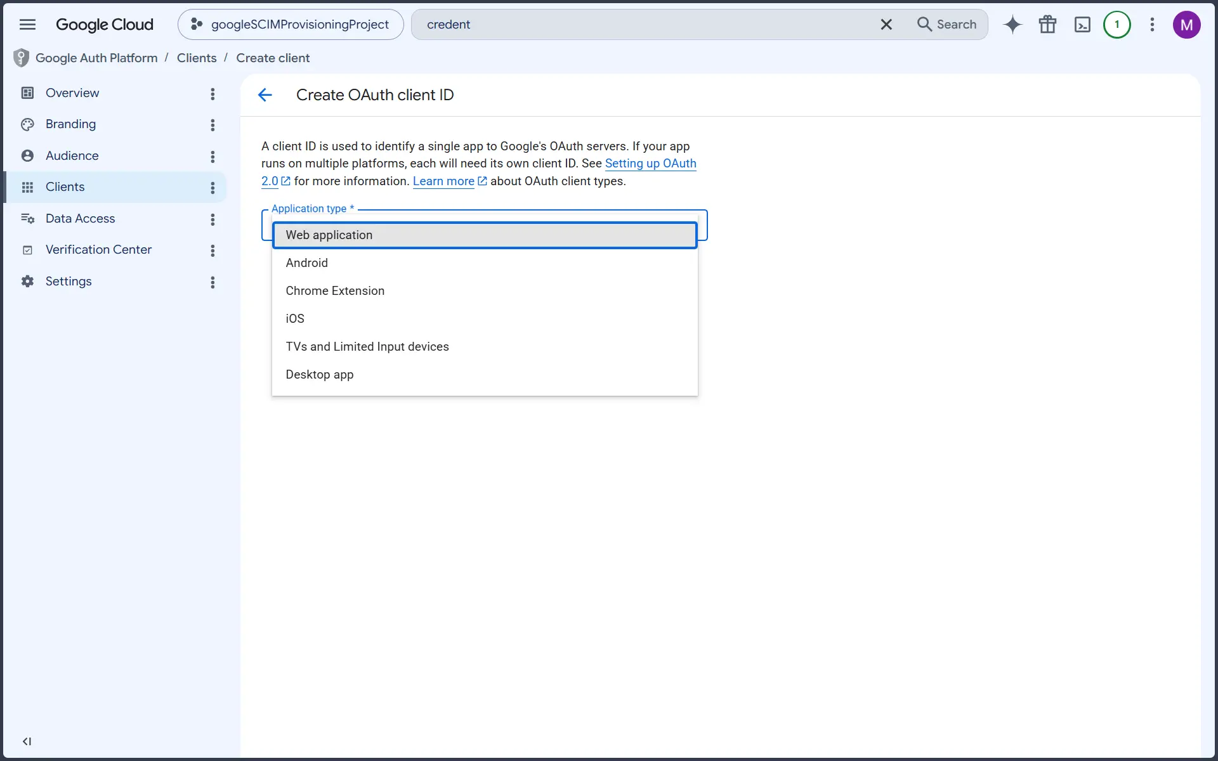Click the Overview dashboard icon
Screen dimensions: 1218x761
coord(27,93)
